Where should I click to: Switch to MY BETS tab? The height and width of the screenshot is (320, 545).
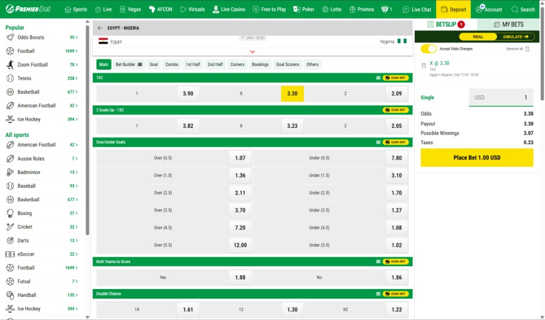[x=509, y=24]
